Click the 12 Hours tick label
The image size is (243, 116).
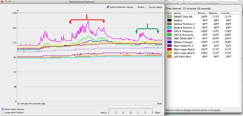[131, 112]
